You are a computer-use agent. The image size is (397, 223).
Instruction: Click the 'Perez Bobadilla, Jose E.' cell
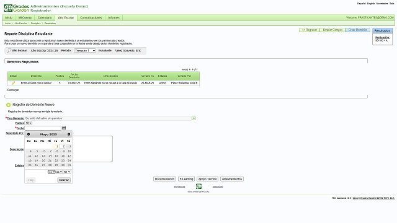click(x=184, y=83)
